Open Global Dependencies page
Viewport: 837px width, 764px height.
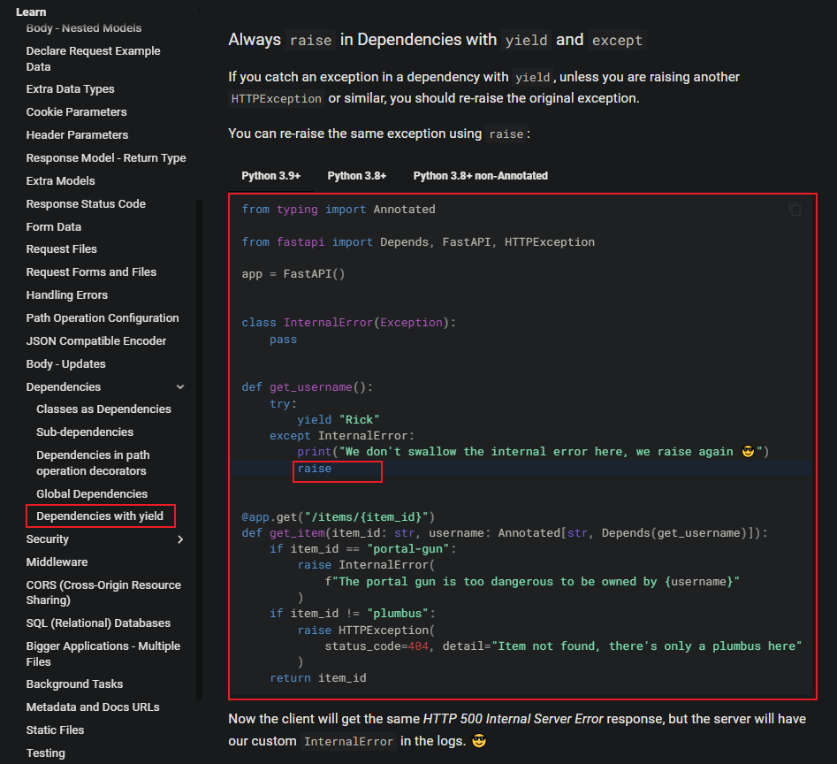tap(92, 494)
